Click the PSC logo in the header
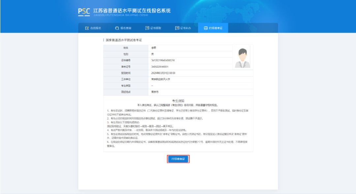 84,12
